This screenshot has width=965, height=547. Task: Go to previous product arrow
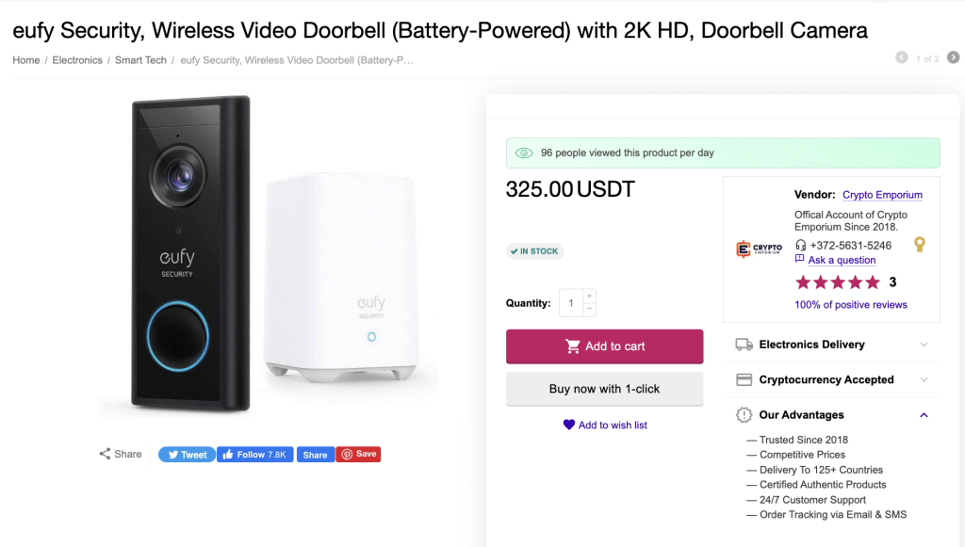[903, 58]
